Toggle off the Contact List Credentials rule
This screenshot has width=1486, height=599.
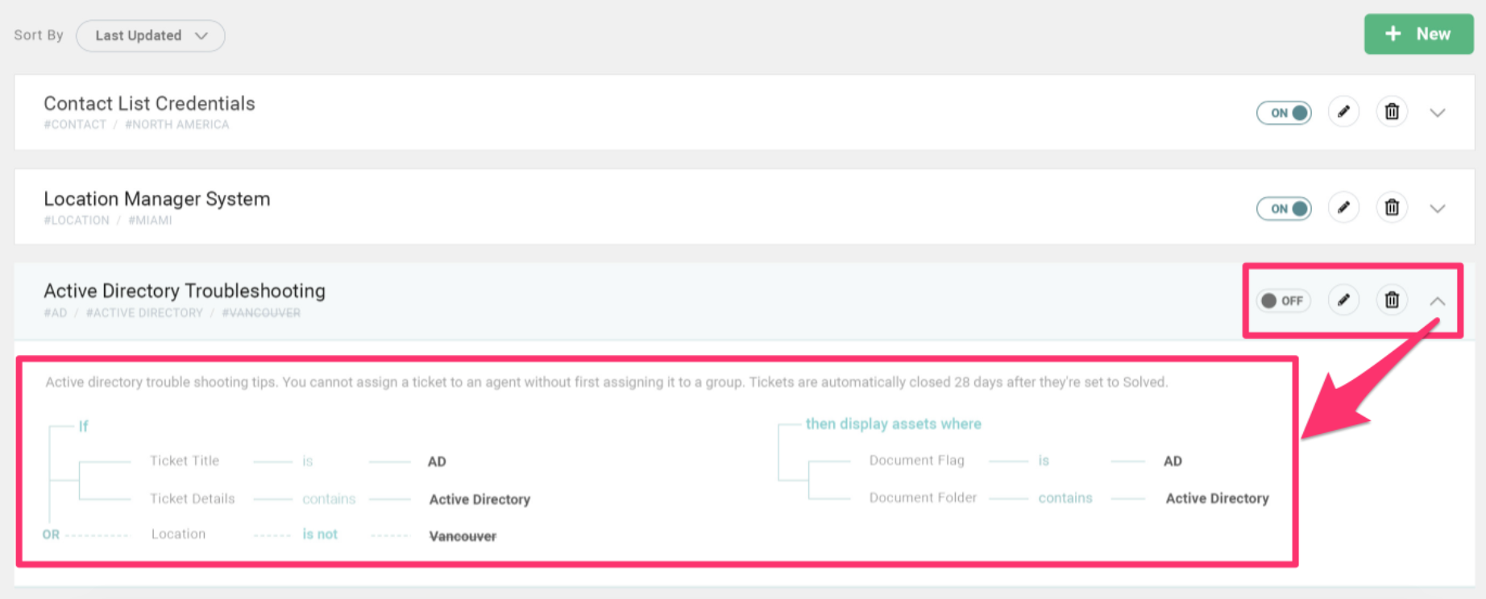point(1284,113)
